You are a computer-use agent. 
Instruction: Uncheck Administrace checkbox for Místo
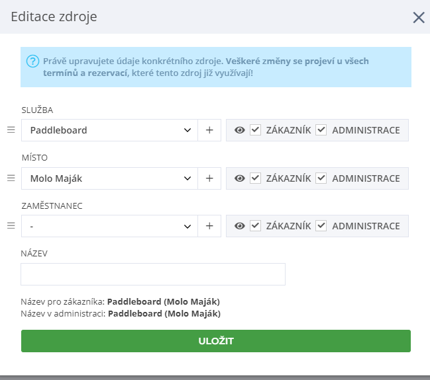(321, 178)
